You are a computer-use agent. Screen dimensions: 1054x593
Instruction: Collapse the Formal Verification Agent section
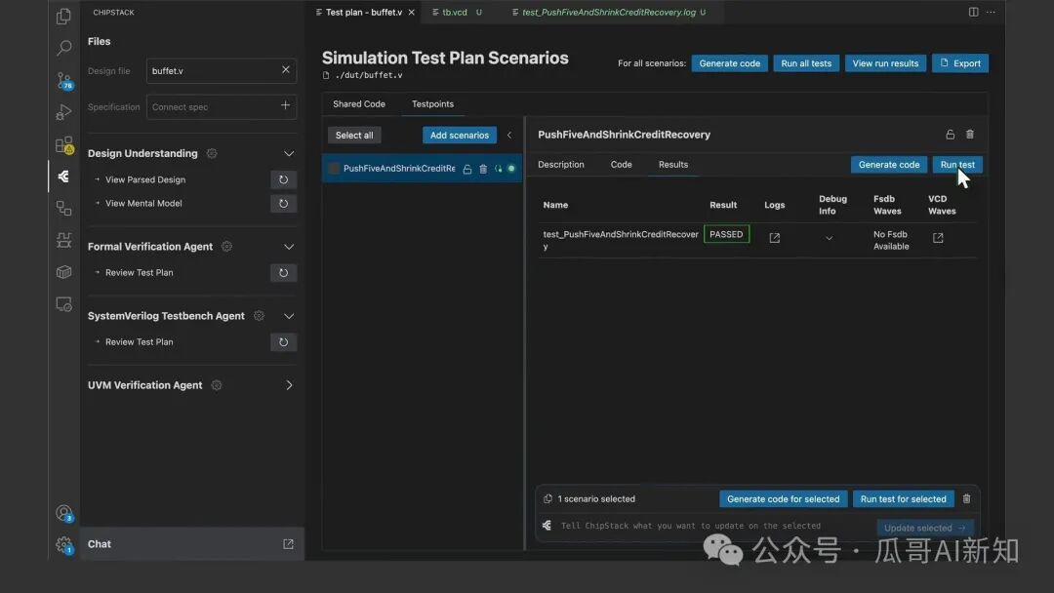(x=288, y=247)
